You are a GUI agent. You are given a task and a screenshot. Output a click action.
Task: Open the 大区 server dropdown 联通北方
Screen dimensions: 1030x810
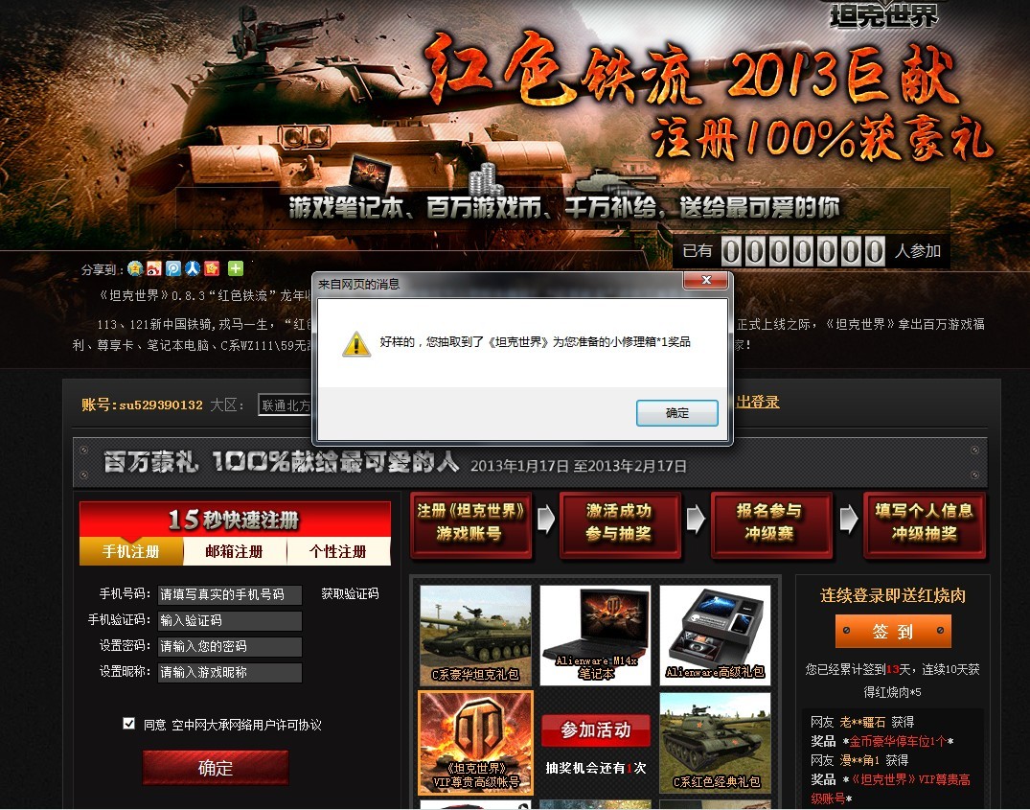point(286,405)
